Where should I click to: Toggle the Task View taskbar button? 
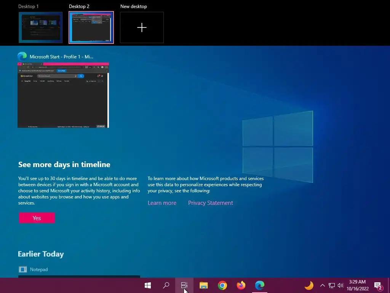coord(184,285)
